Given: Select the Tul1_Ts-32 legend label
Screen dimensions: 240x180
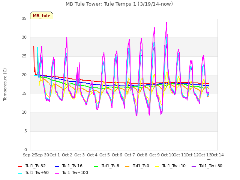Looking at the screenshot, I should tap(36, 166).
